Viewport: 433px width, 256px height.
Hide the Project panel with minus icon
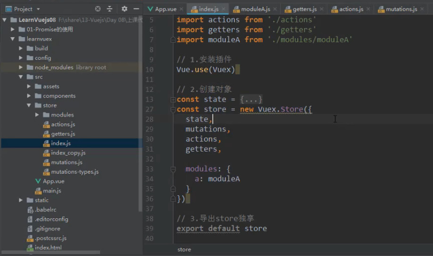point(136,9)
